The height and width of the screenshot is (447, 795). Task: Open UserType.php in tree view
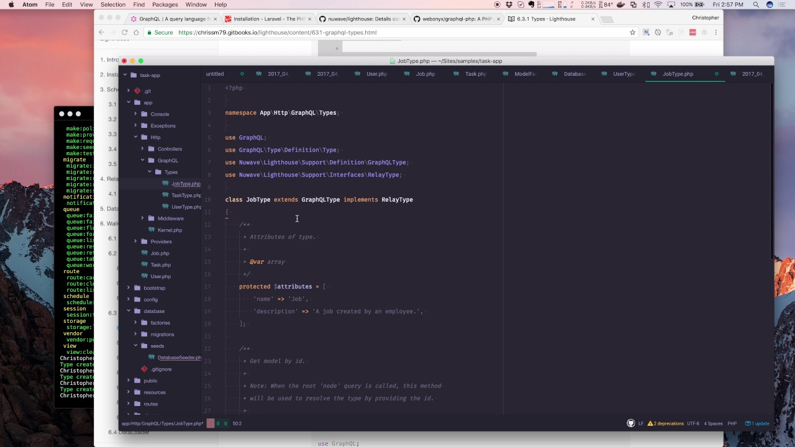[x=186, y=207]
